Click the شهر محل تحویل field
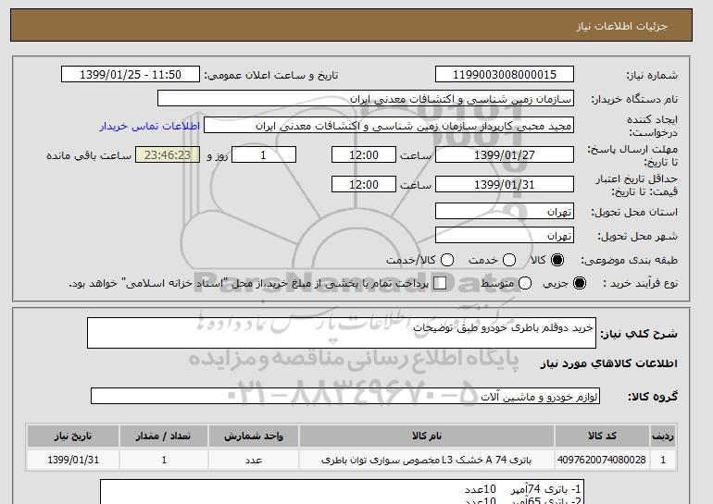Image resolution: width=713 pixels, height=504 pixels. pos(505,236)
